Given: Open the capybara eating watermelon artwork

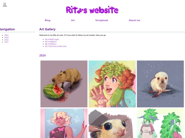Looking at the screenshot, I should click(64, 84).
